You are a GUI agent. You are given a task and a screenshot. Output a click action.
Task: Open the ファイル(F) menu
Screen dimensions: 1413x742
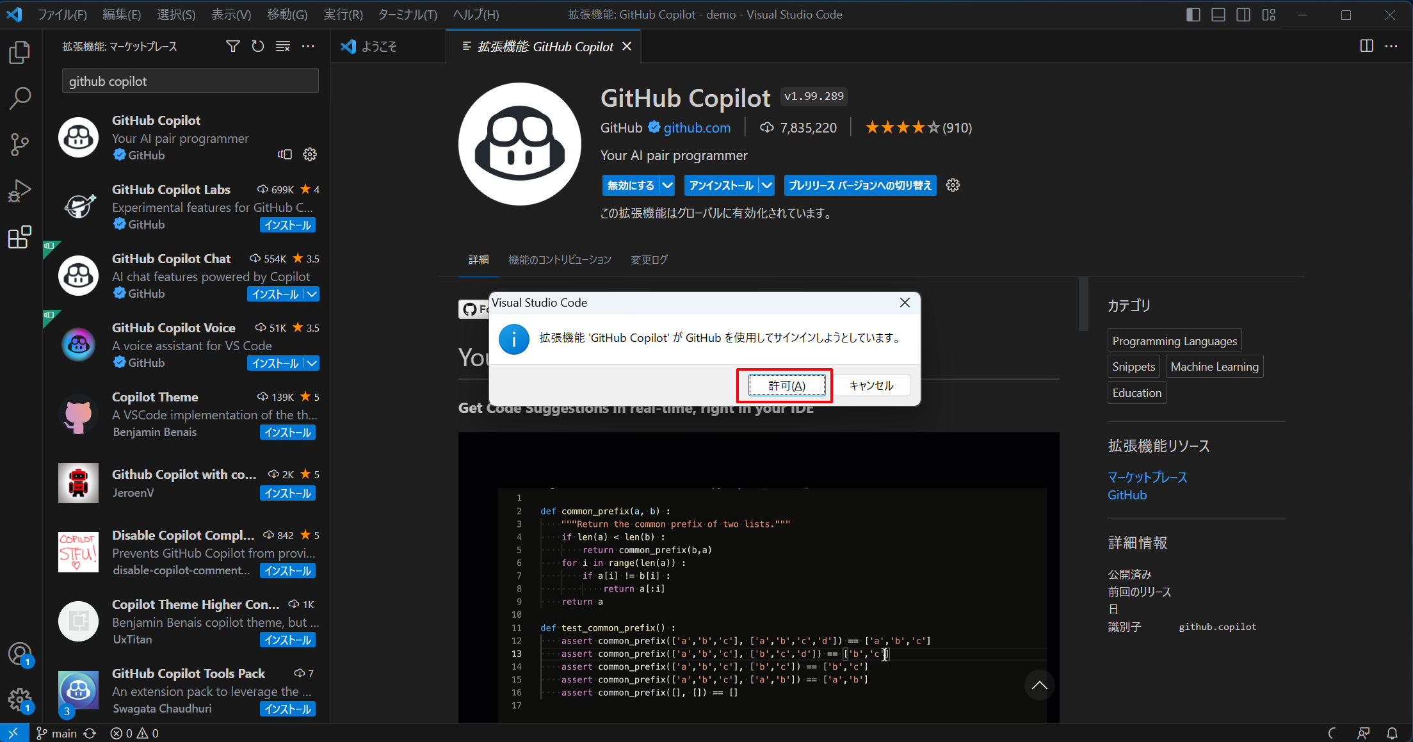(x=62, y=15)
